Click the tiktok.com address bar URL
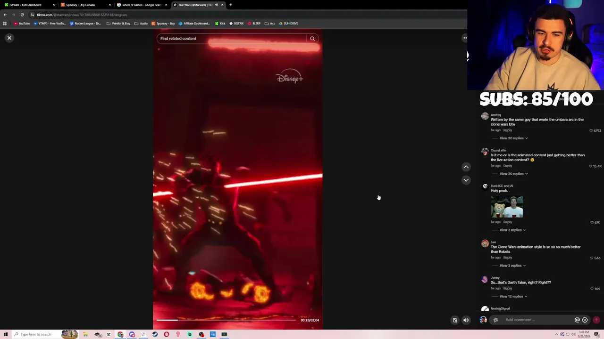This screenshot has height=339, width=604. coord(82,15)
